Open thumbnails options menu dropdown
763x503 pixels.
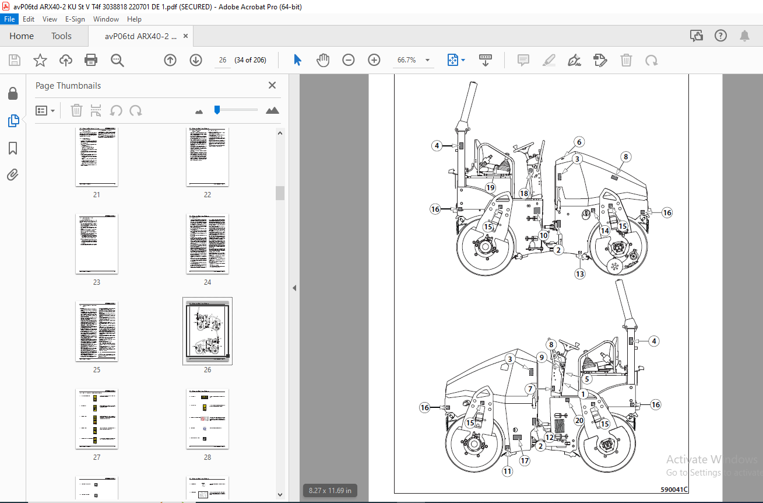pos(45,110)
